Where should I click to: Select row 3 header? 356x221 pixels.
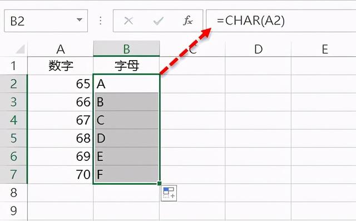point(13,102)
